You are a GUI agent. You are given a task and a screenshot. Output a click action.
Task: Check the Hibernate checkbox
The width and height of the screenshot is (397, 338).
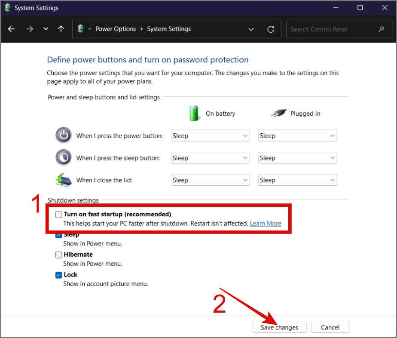point(59,255)
